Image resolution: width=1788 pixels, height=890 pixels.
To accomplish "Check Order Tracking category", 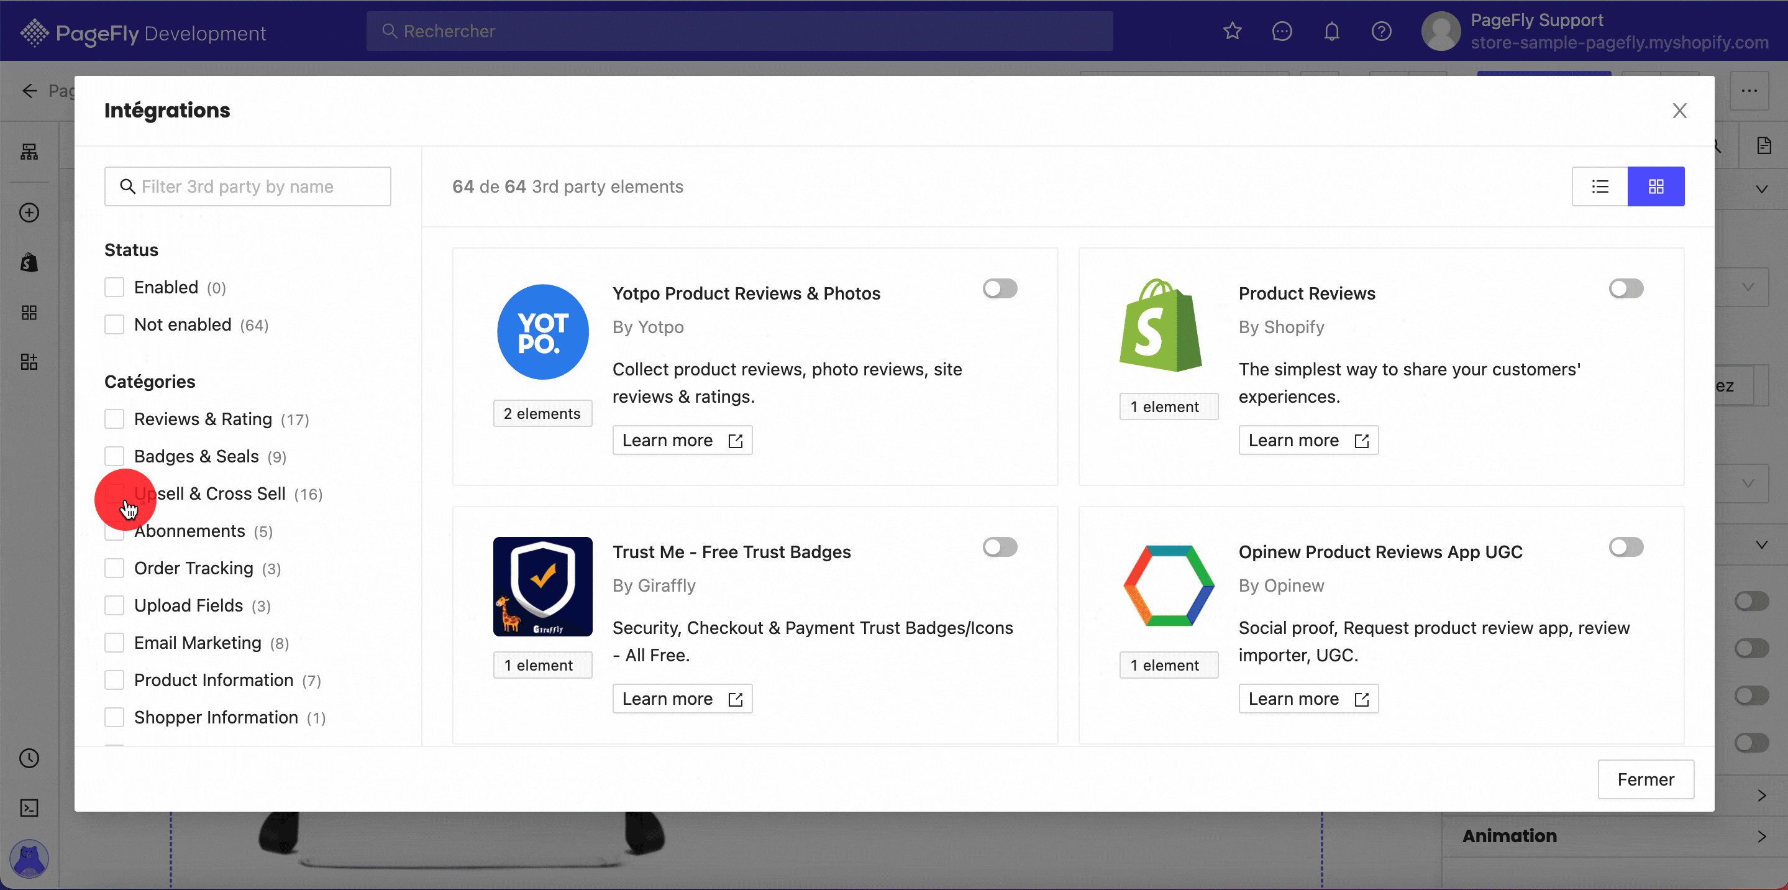I will click(114, 568).
